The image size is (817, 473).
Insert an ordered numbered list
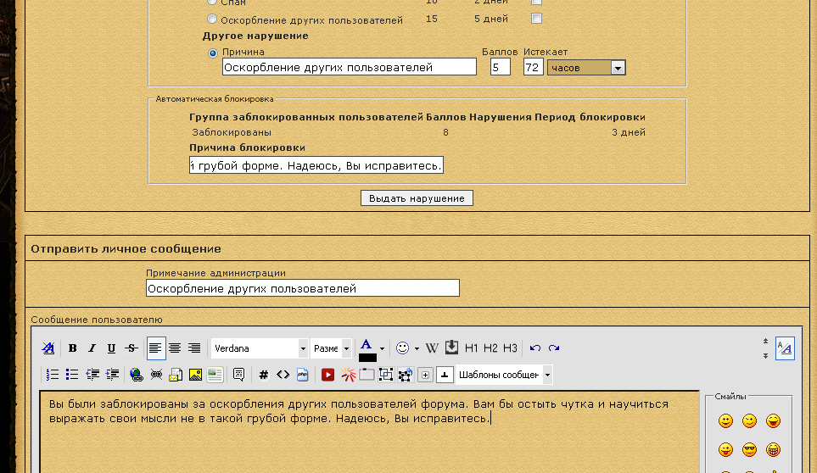pyautogui.click(x=53, y=374)
